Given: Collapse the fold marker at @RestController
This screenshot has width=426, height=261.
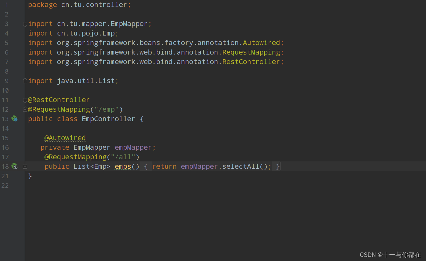Looking at the screenshot, I should pos(25,100).
